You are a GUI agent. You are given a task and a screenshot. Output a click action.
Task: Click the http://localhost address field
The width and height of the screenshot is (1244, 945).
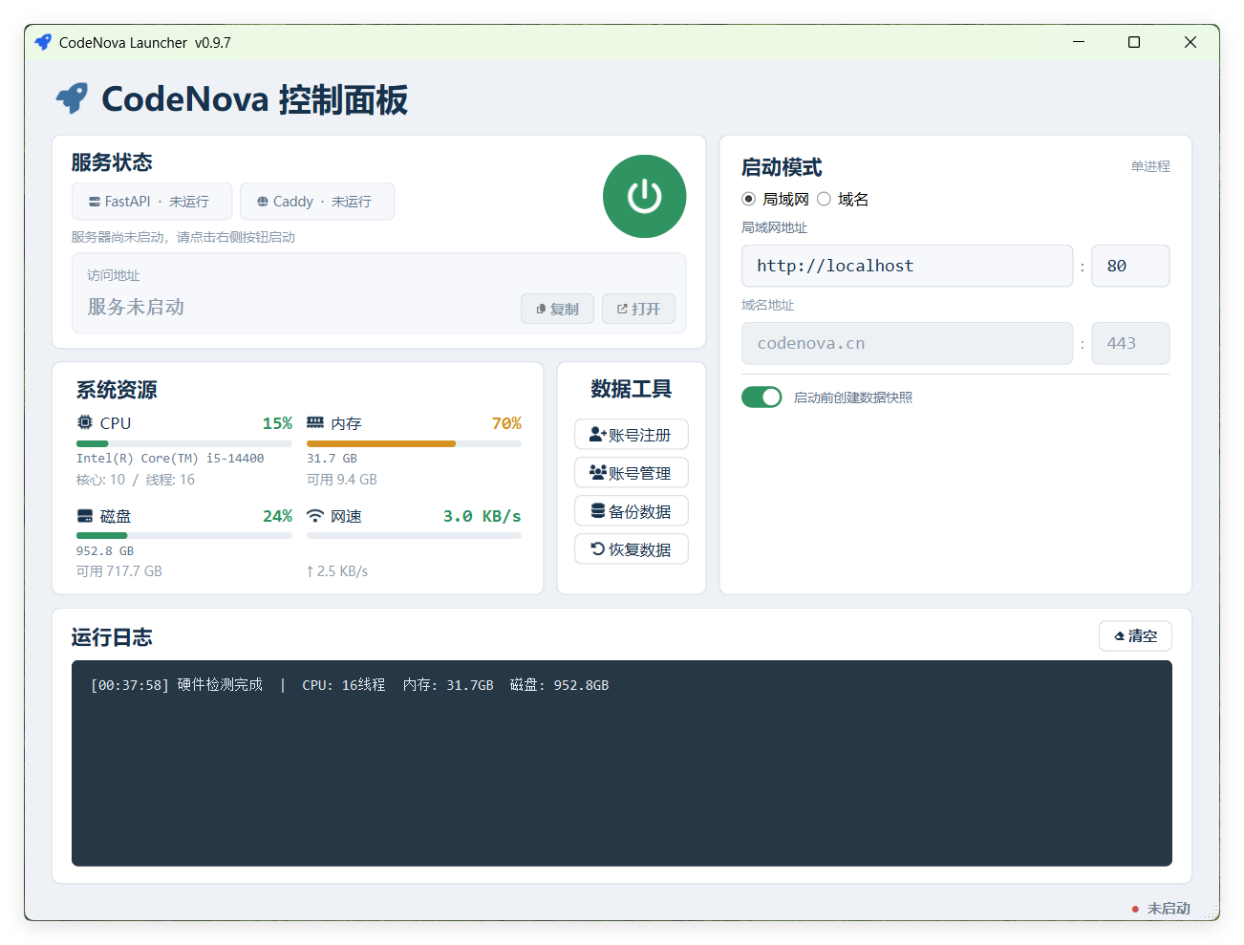(x=908, y=266)
